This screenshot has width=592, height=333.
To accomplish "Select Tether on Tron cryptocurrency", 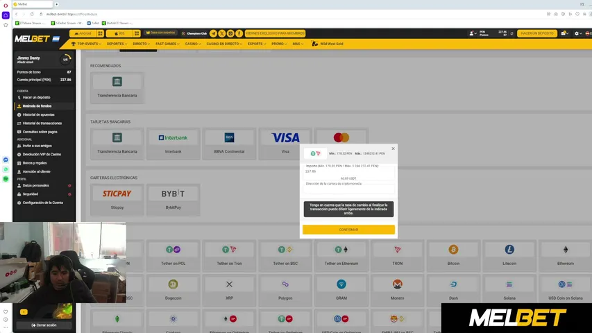I will [x=229, y=255].
